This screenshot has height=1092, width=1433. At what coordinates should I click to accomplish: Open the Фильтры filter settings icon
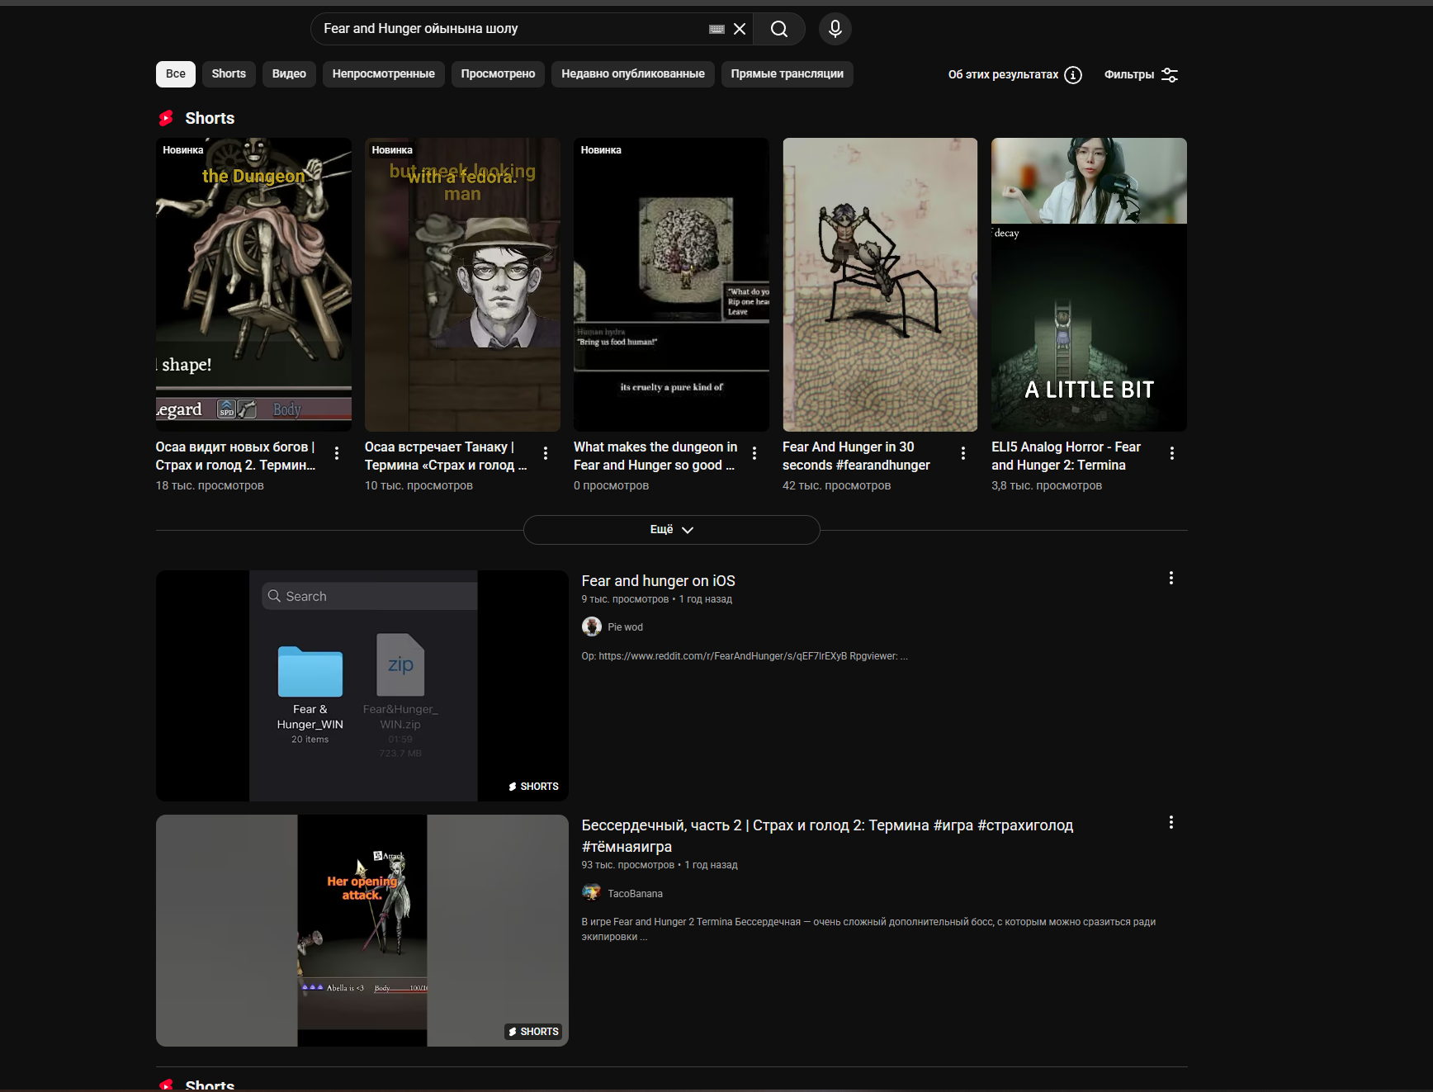pyautogui.click(x=1169, y=75)
